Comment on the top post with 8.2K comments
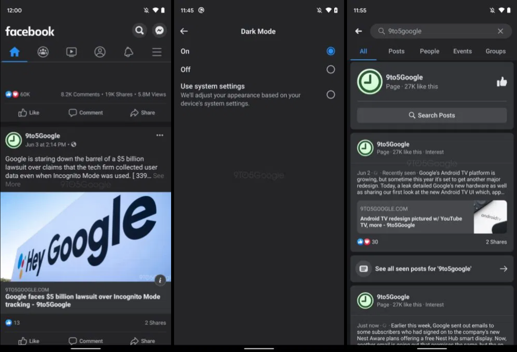The width and height of the screenshot is (517, 352). (x=86, y=113)
